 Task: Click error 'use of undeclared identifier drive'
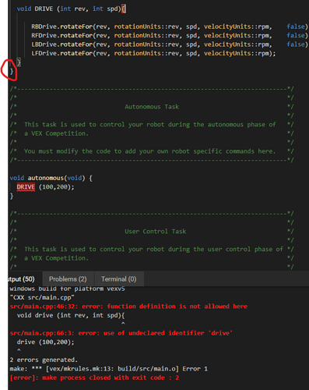click(x=121, y=333)
